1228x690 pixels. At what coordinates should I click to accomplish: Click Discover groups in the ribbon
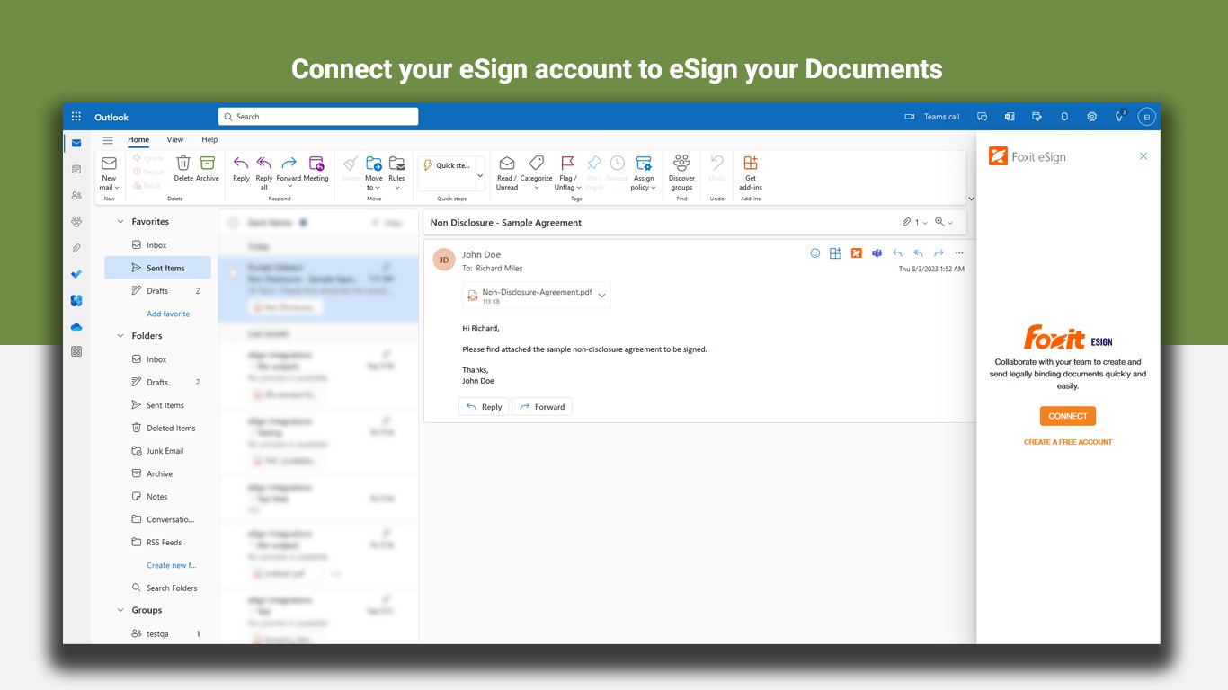(x=681, y=172)
